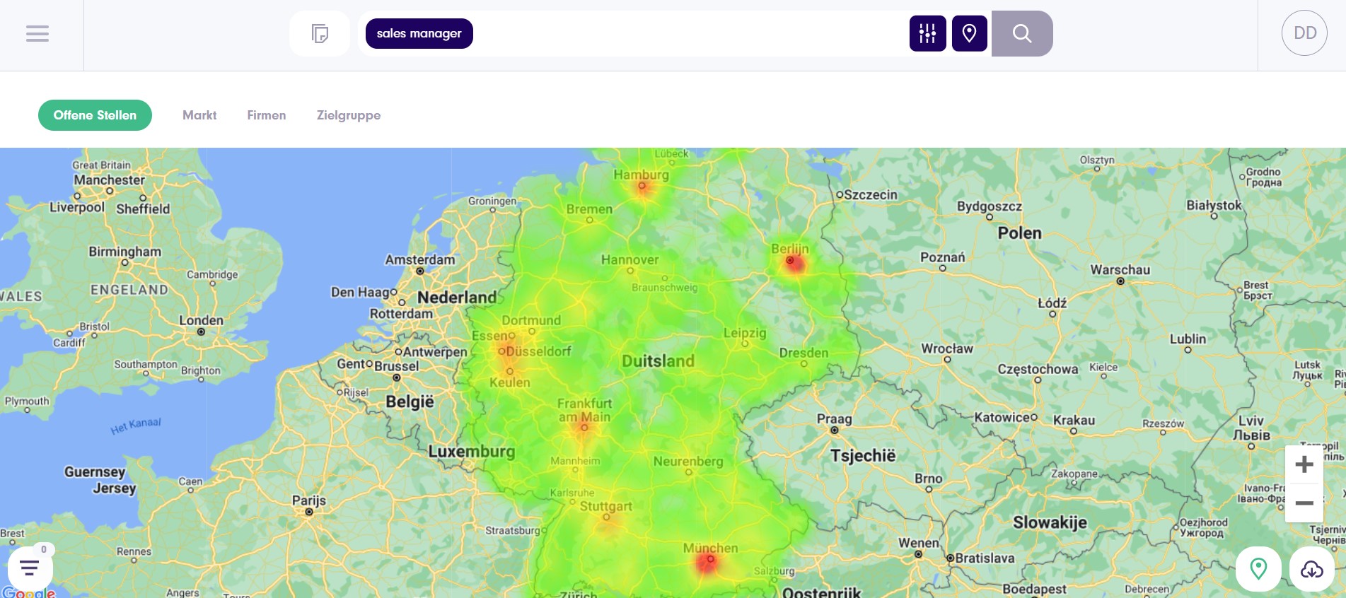Click in the search input field
Viewport: 1346px width, 598px height.
(686, 33)
